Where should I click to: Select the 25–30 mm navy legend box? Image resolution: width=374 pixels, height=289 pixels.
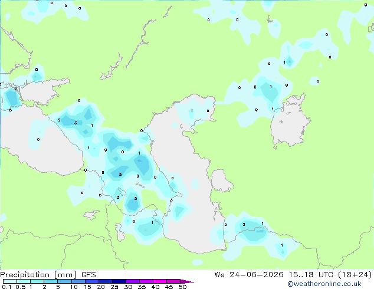(119, 281)
